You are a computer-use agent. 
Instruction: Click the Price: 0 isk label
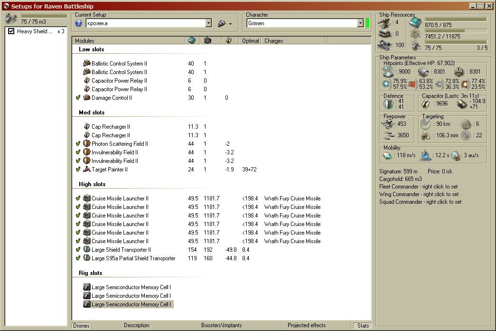click(440, 171)
